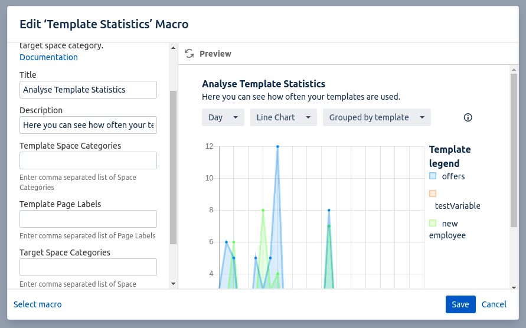Click the info icon beside chart controls

click(468, 117)
